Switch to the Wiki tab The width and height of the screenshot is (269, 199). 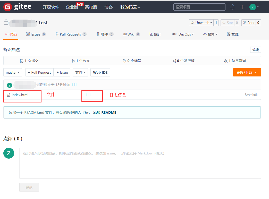click(x=131, y=34)
